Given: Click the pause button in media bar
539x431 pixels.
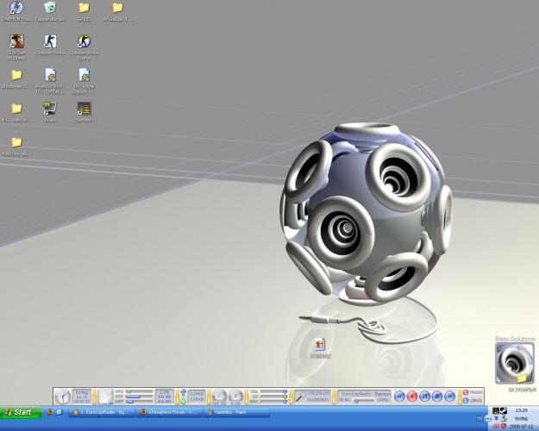Looking at the screenshot, I should [x=425, y=397].
